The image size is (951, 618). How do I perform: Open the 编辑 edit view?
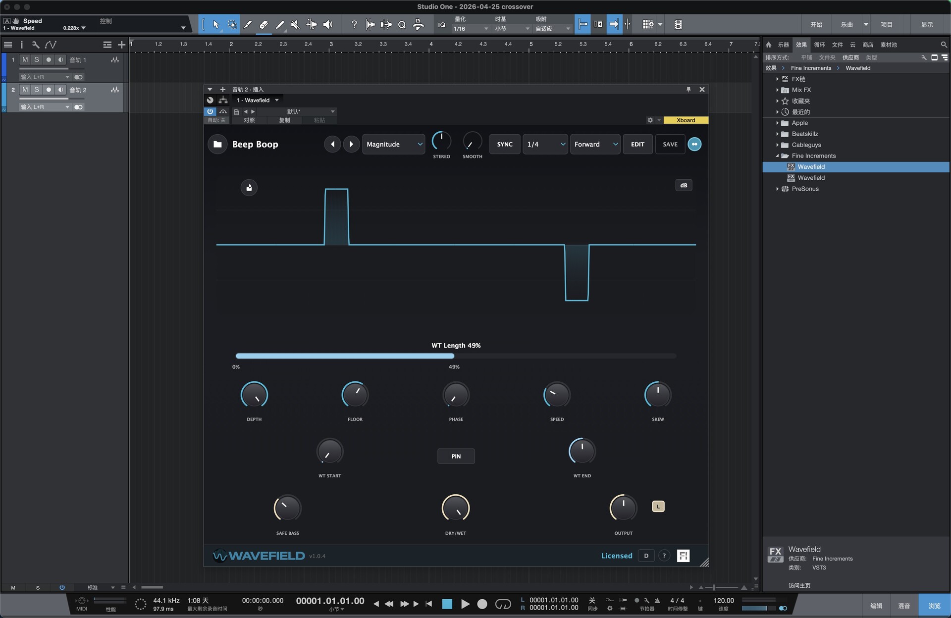click(876, 606)
